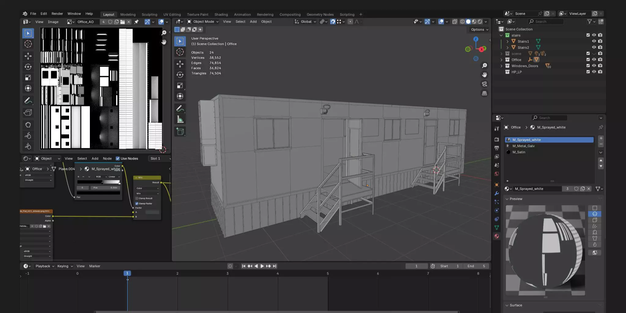The image size is (626, 313).
Task: Open the viewport Options dropdown
Action: pyautogui.click(x=480, y=30)
